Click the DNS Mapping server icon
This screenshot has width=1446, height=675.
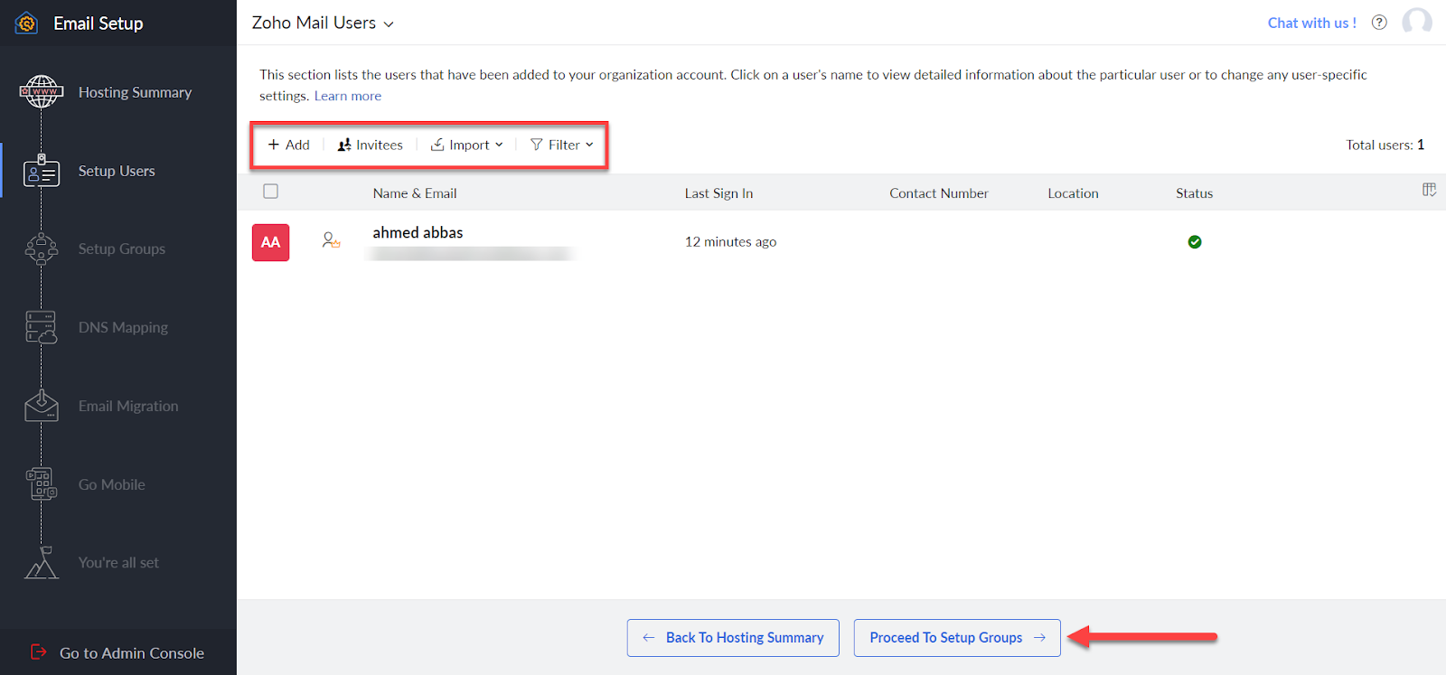click(42, 327)
